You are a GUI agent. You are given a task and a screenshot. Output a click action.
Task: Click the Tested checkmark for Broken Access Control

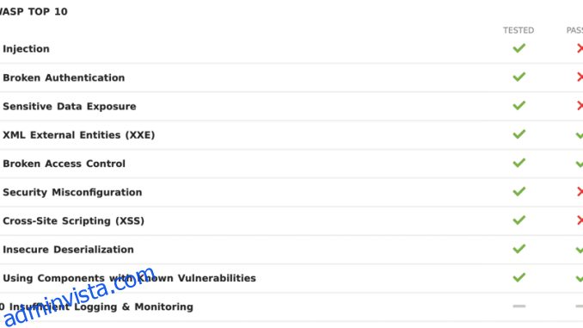[x=519, y=163]
